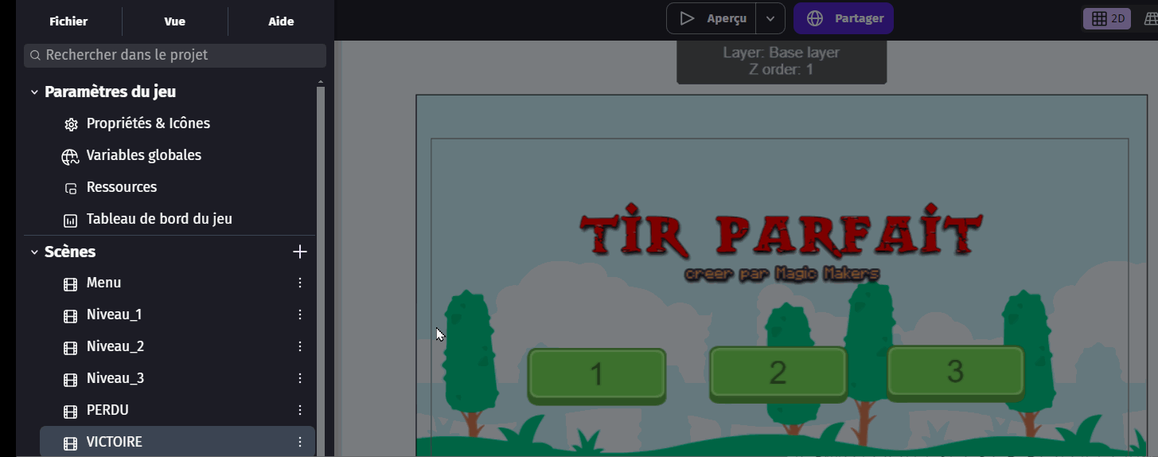Screen dimensions: 1158x457
Task: Open the options menu for Niveau_2
Action: [x=300, y=346]
